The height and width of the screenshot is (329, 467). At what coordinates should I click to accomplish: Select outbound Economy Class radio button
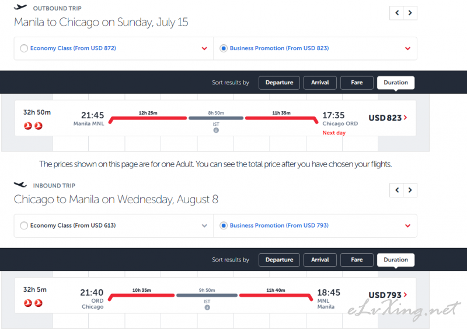click(x=24, y=48)
